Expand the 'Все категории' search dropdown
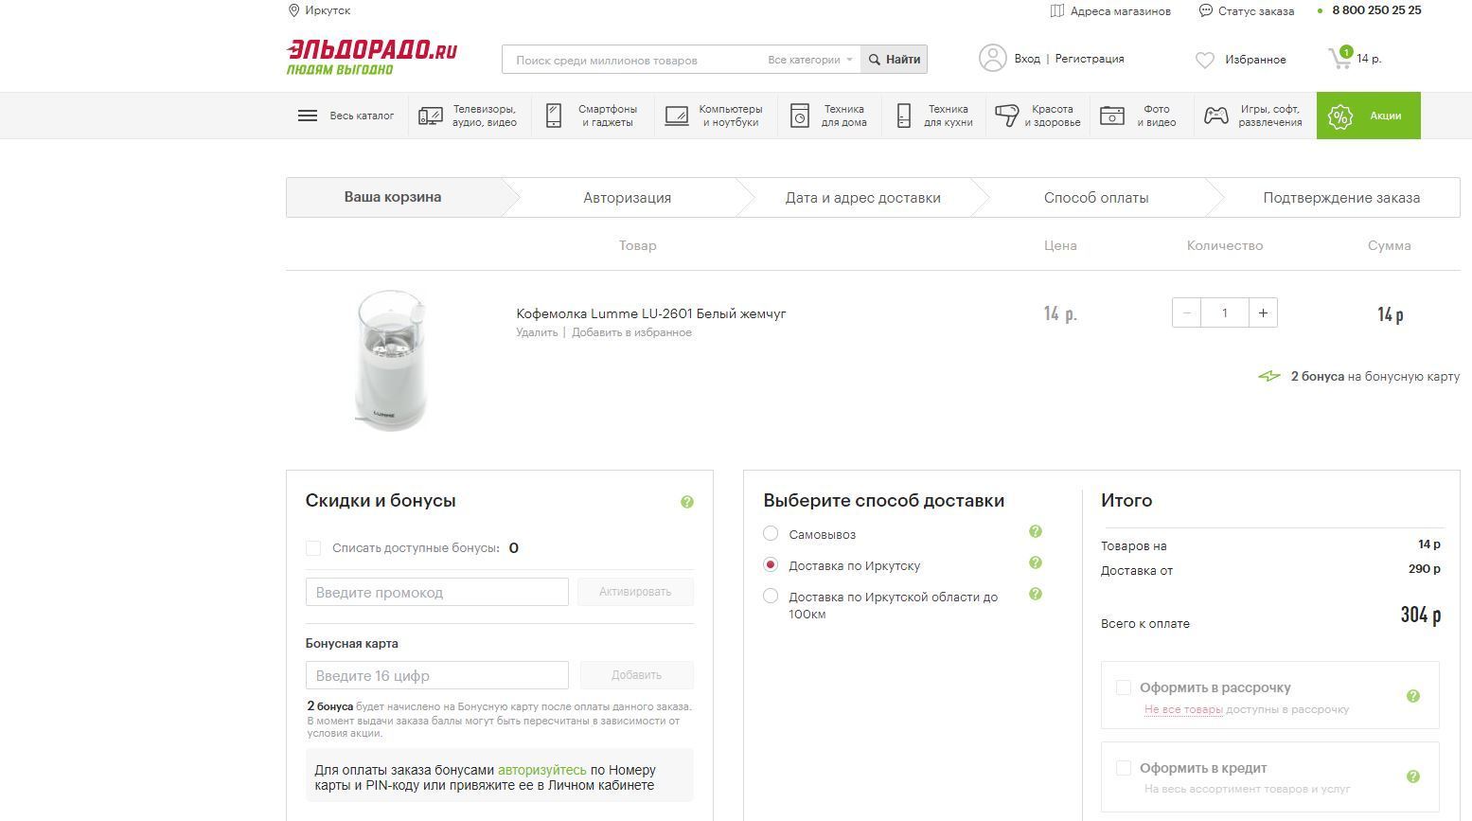The height and width of the screenshot is (821, 1472). 809,60
